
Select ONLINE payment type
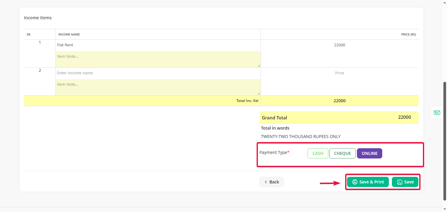pos(370,153)
